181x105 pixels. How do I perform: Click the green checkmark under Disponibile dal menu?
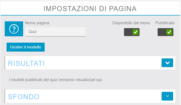[x=136, y=32]
